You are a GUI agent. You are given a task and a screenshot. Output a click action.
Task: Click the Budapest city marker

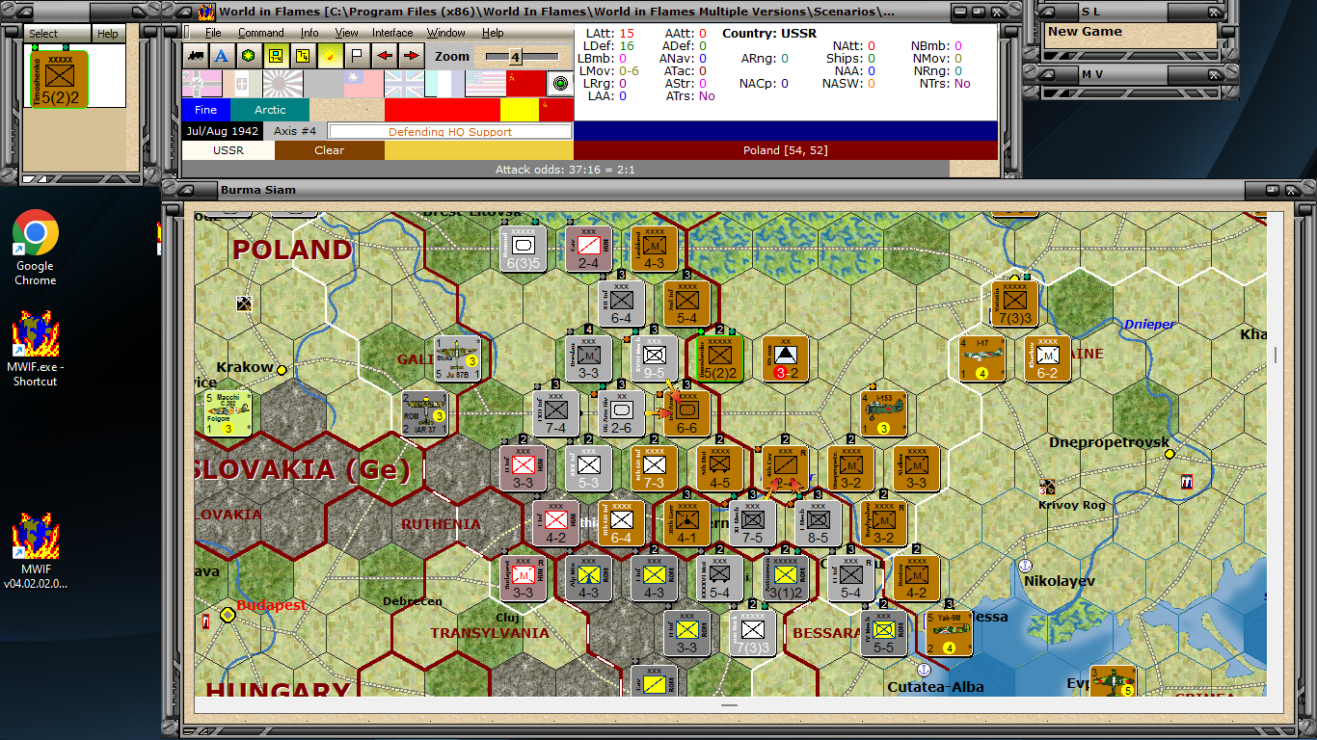(228, 615)
